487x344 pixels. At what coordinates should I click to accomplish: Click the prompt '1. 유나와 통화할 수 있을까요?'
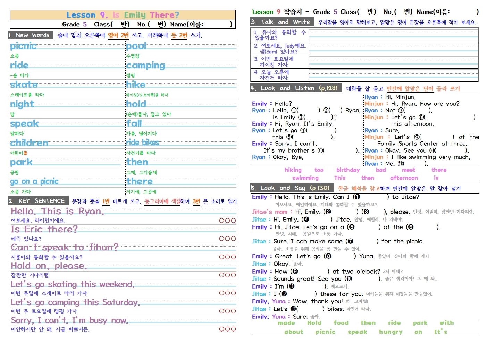(280, 35)
